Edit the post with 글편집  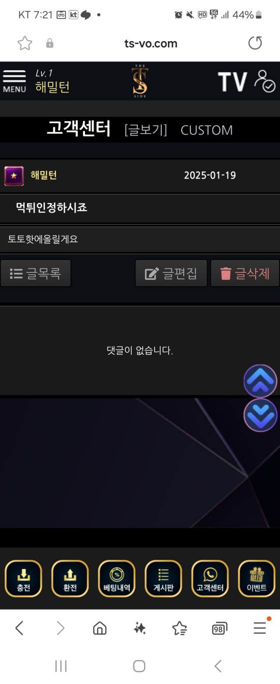coord(171,273)
